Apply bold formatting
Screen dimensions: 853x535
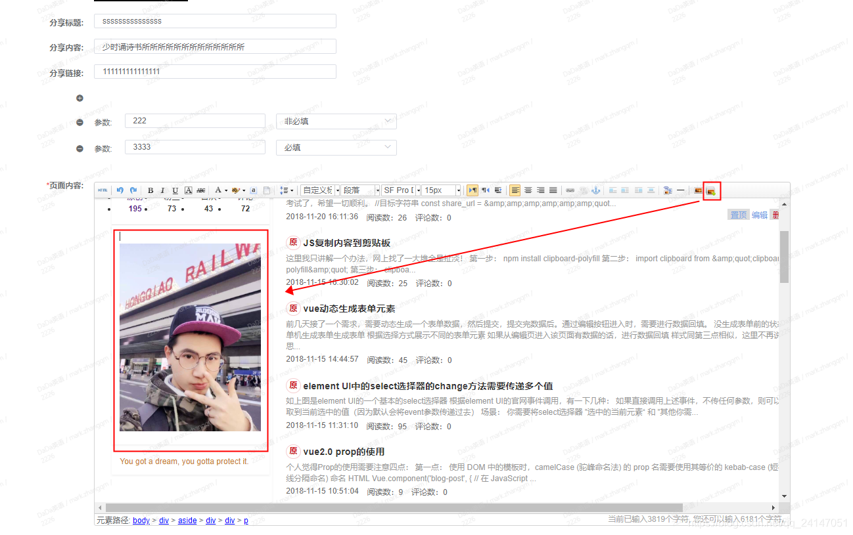pyautogui.click(x=150, y=190)
